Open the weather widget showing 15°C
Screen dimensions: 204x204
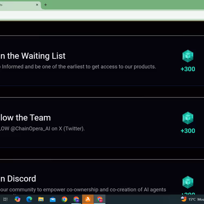tap(192, 200)
